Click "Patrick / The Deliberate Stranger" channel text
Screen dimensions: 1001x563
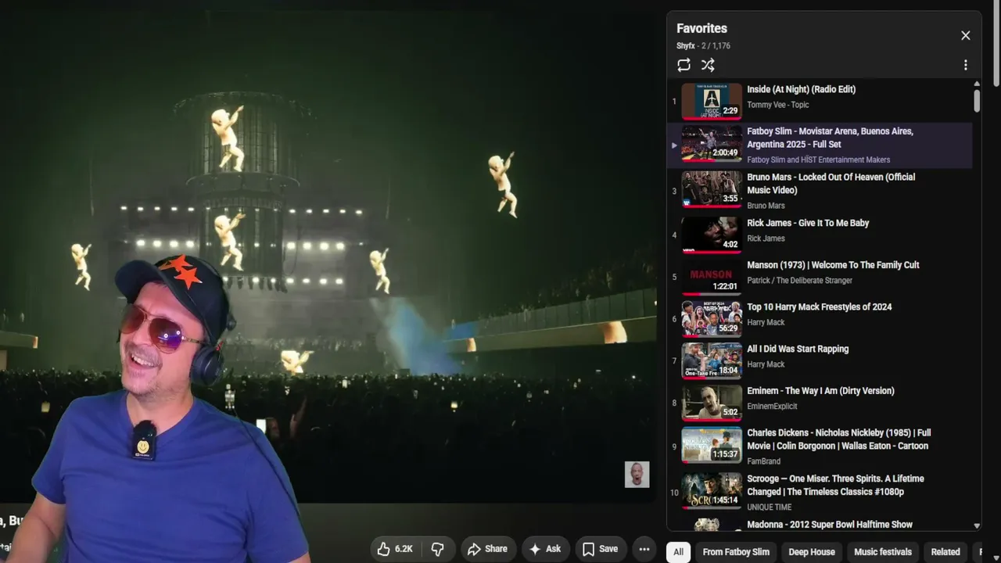click(x=799, y=281)
